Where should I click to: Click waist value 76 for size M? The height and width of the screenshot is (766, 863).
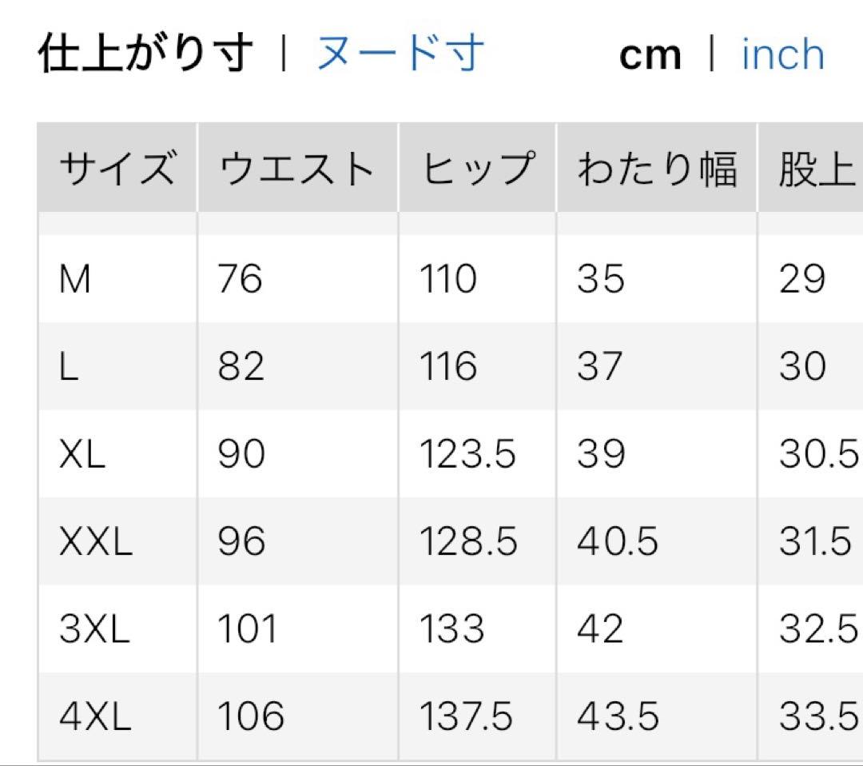[x=240, y=280]
